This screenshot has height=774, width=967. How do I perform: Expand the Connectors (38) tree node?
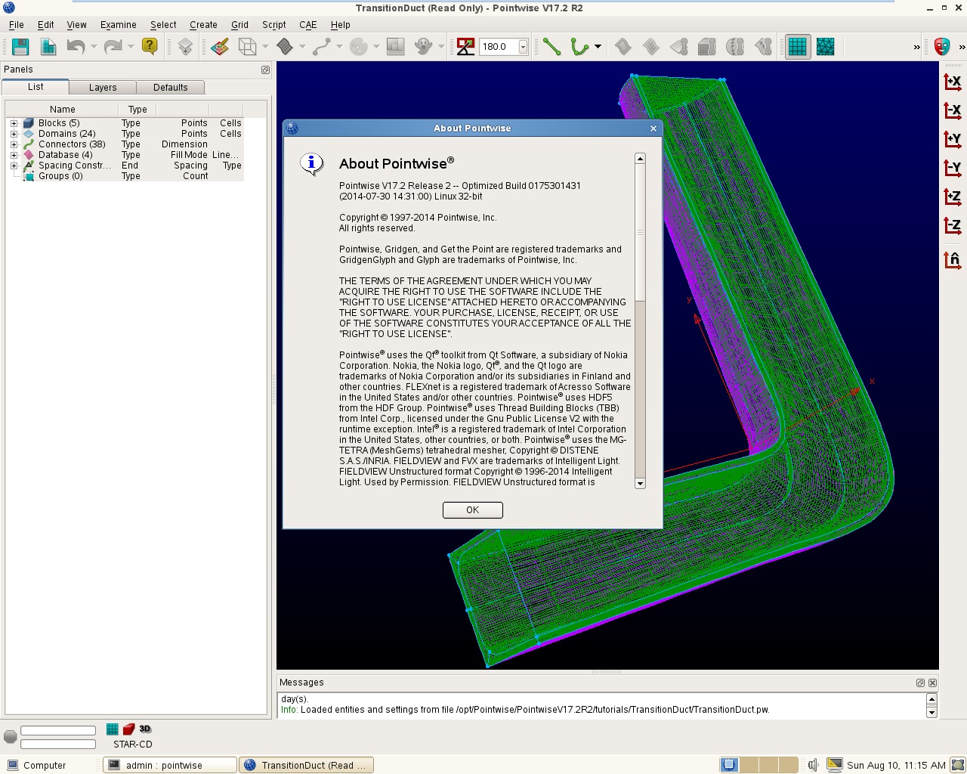pyautogui.click(x=14, y=144)
